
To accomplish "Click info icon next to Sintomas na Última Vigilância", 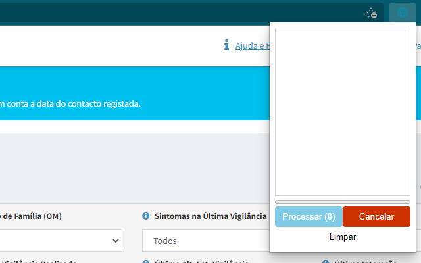I will point(146,216).
